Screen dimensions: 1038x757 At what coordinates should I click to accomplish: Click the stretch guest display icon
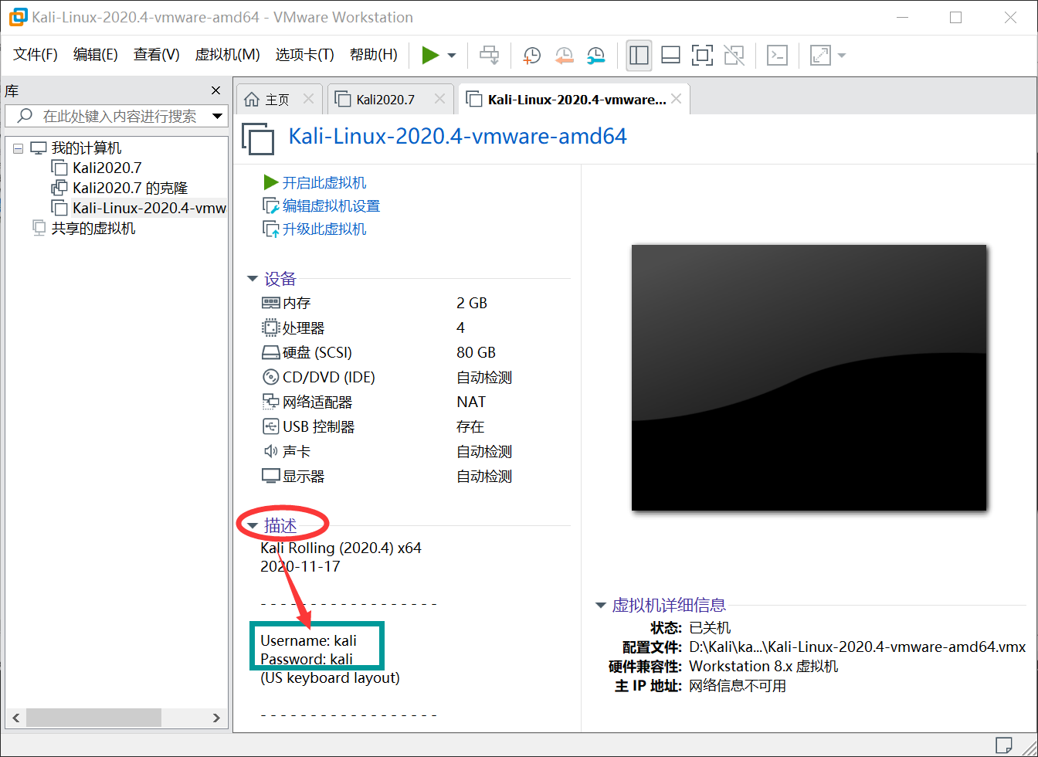click(x=819, y=55)
